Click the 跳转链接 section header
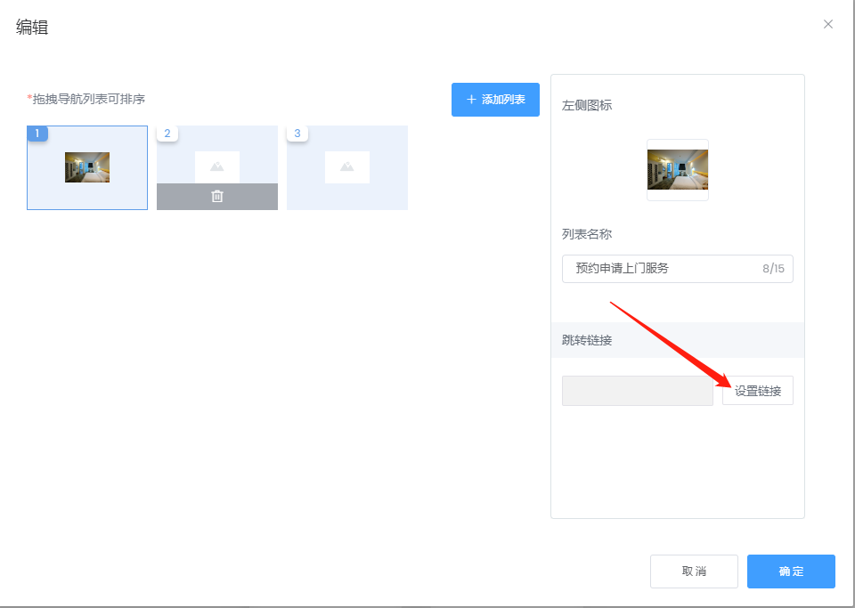The height and width of the screenshot is (608, 855). coord(587,339)
